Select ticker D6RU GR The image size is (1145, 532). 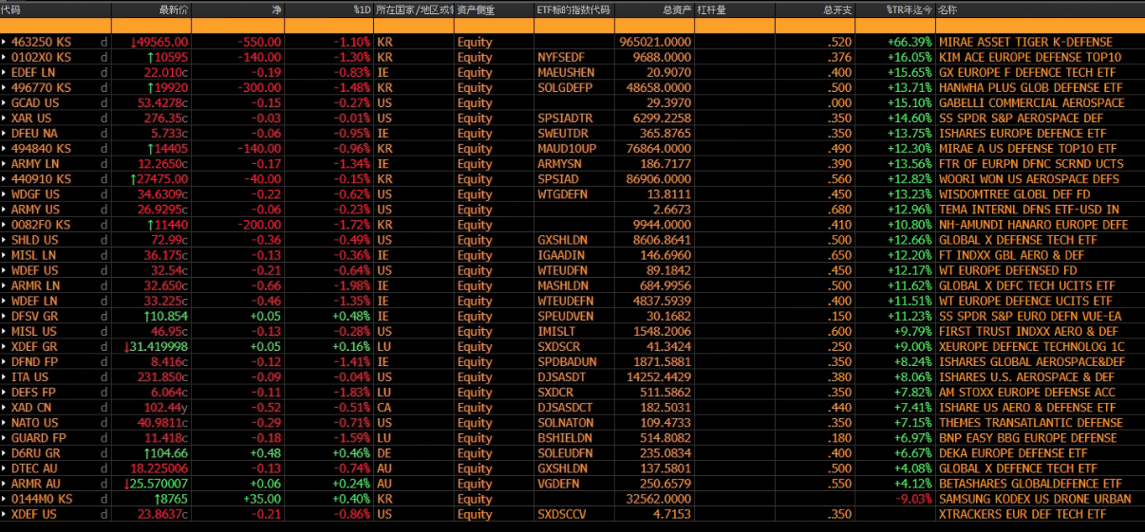click(x=35, y=453)
